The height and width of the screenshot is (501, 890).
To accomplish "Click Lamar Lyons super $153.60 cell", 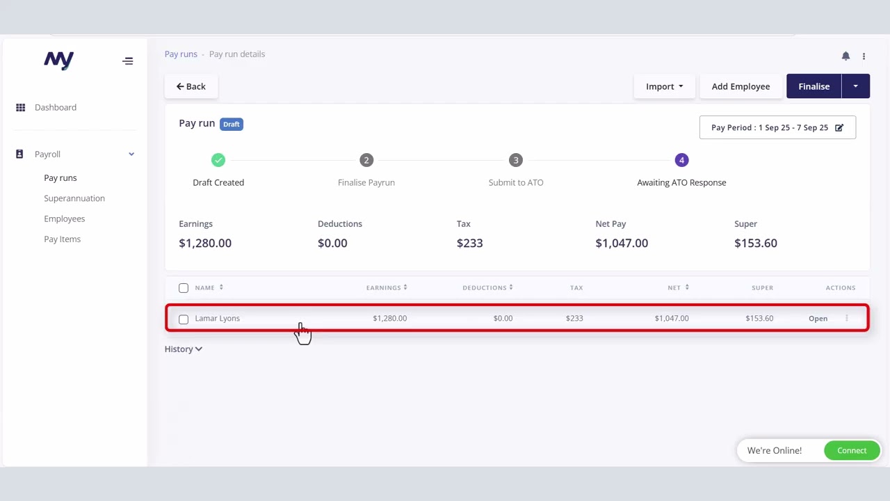I will click(759, 318).
